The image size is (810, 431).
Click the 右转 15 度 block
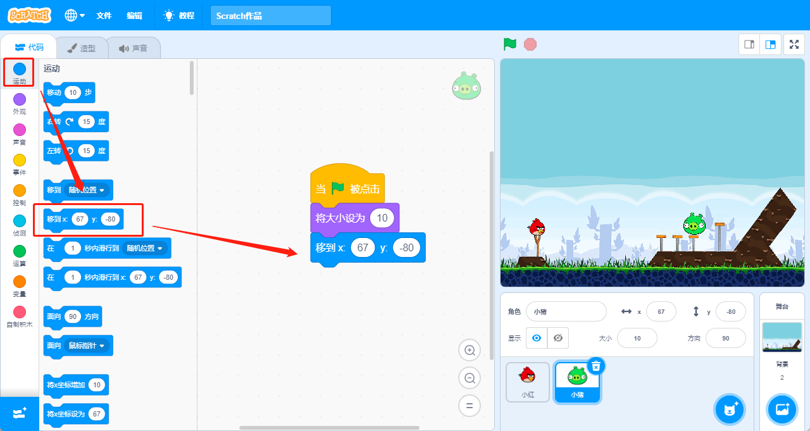pyautogui.click(x=76, y=122)
